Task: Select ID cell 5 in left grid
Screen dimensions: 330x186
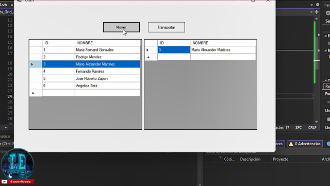Action: [58, 78]
